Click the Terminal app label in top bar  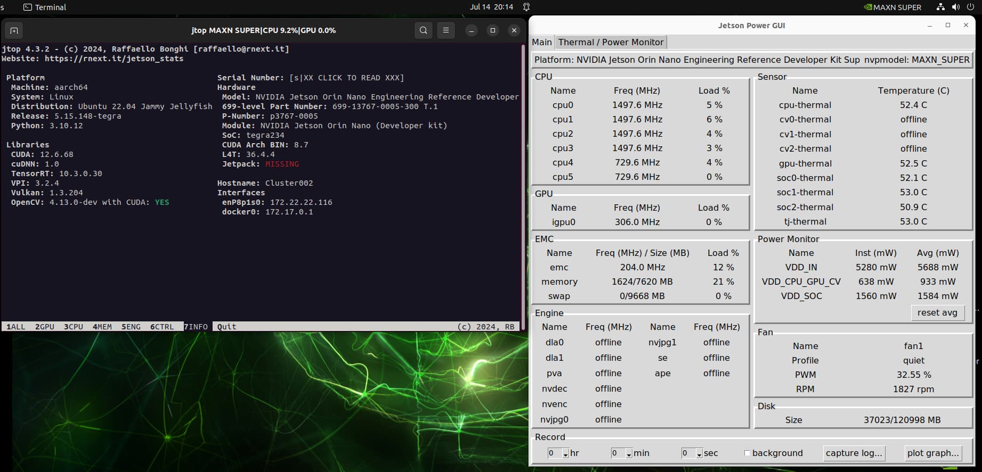45,7
